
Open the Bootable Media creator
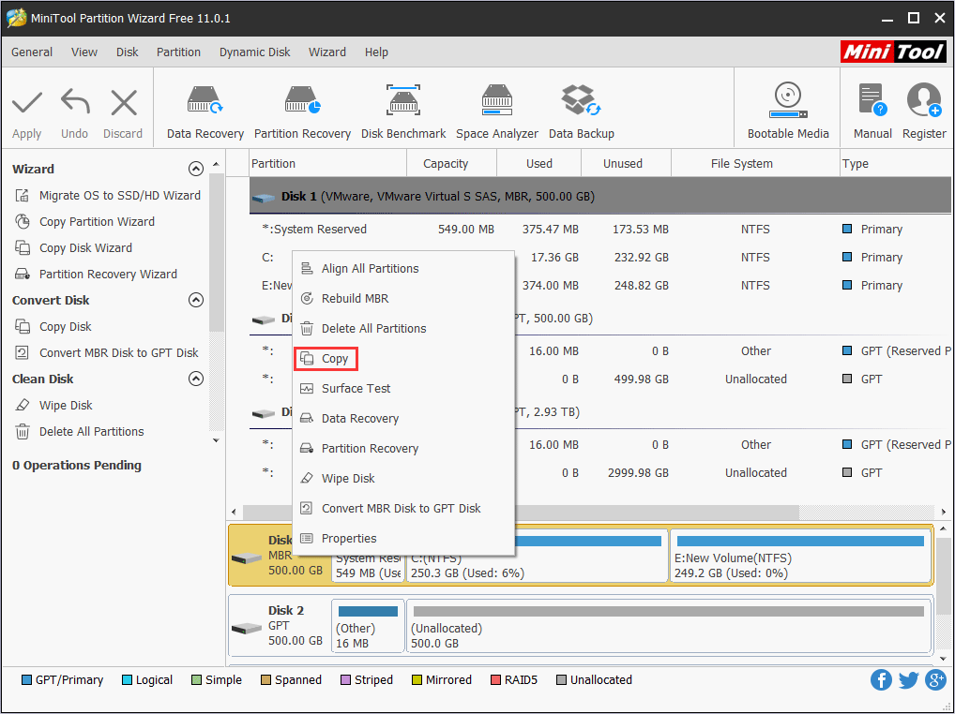787,107
